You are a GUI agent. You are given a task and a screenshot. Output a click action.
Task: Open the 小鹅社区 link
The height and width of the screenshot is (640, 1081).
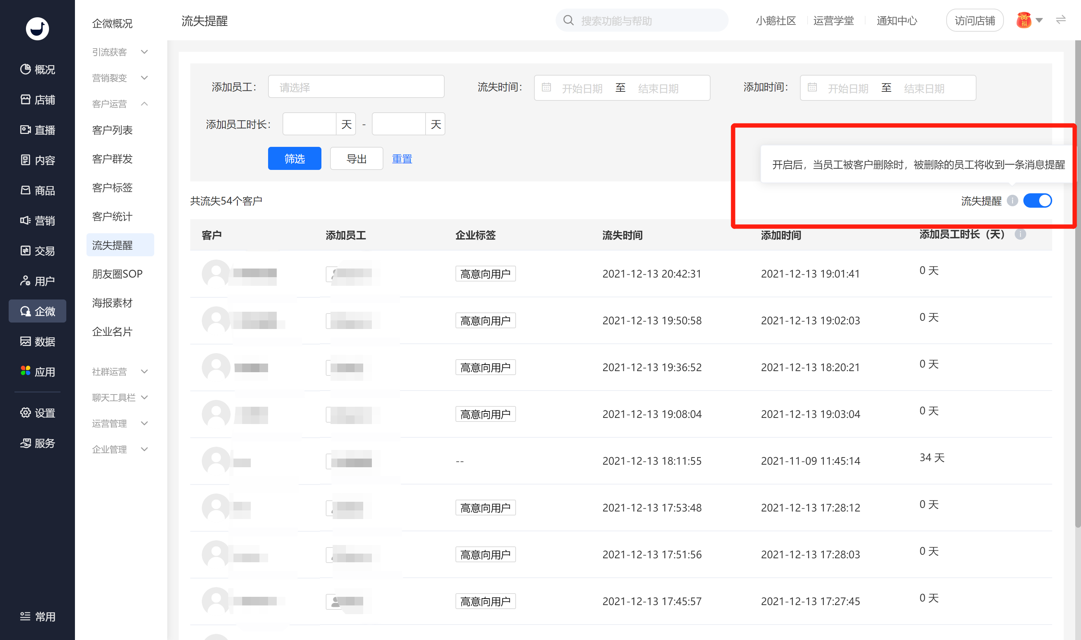click(776, 21)
